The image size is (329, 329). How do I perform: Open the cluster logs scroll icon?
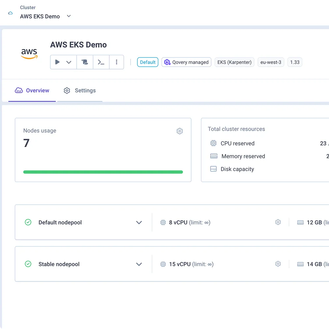(x=85, y=62)
